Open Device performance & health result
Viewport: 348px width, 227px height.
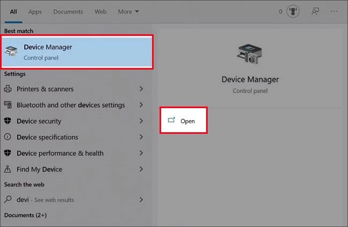pyautogui.click(x=60, y=153)
